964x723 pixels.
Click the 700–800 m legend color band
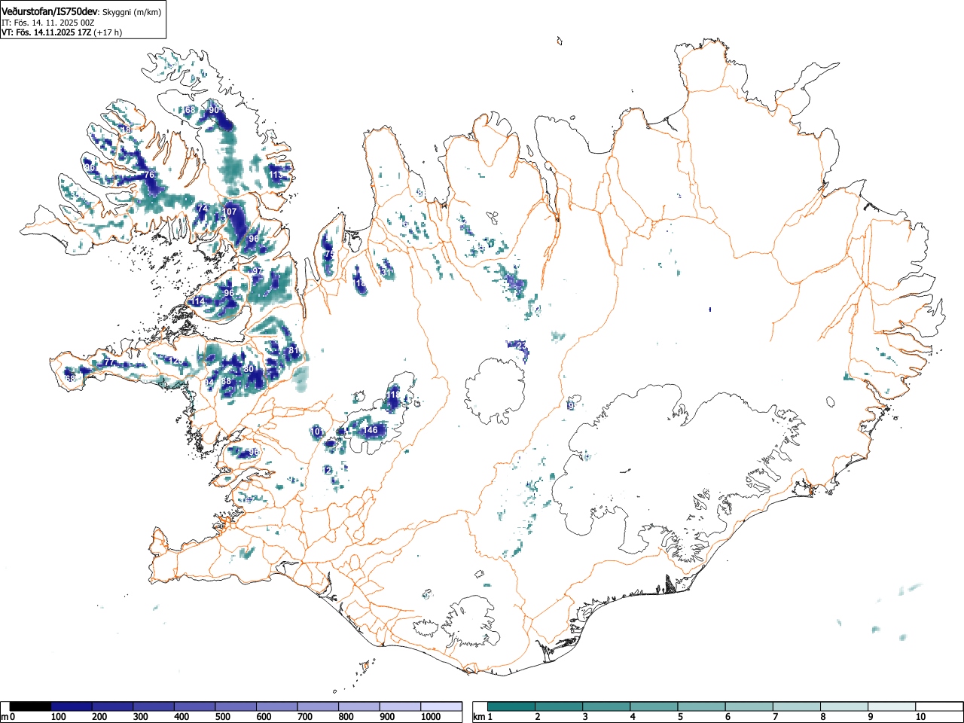[x=318, y=706]
